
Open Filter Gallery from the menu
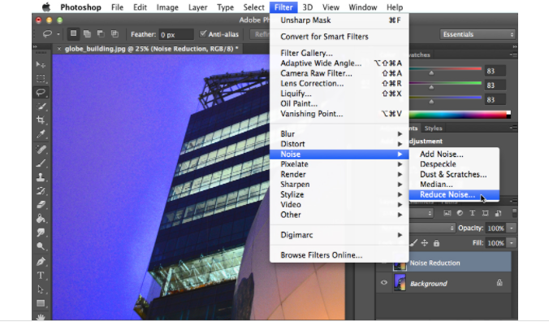click(339, 53)
